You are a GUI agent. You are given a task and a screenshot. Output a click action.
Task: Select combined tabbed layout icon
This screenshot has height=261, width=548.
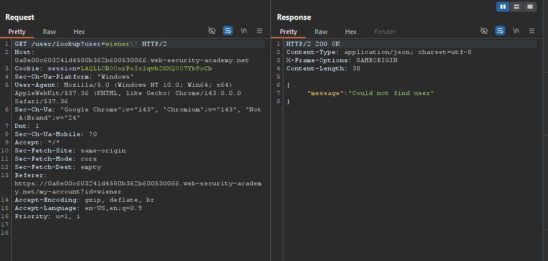(530, 6)
